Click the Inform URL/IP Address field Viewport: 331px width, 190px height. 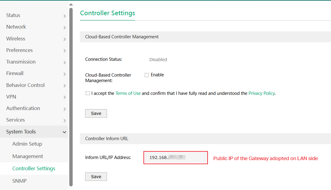(x=176, y=157)
